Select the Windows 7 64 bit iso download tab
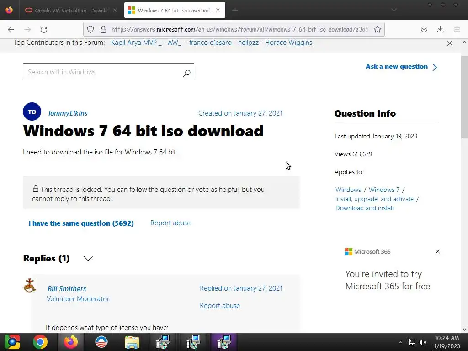Viewport: 468px width, 351px height. [175, 11]
